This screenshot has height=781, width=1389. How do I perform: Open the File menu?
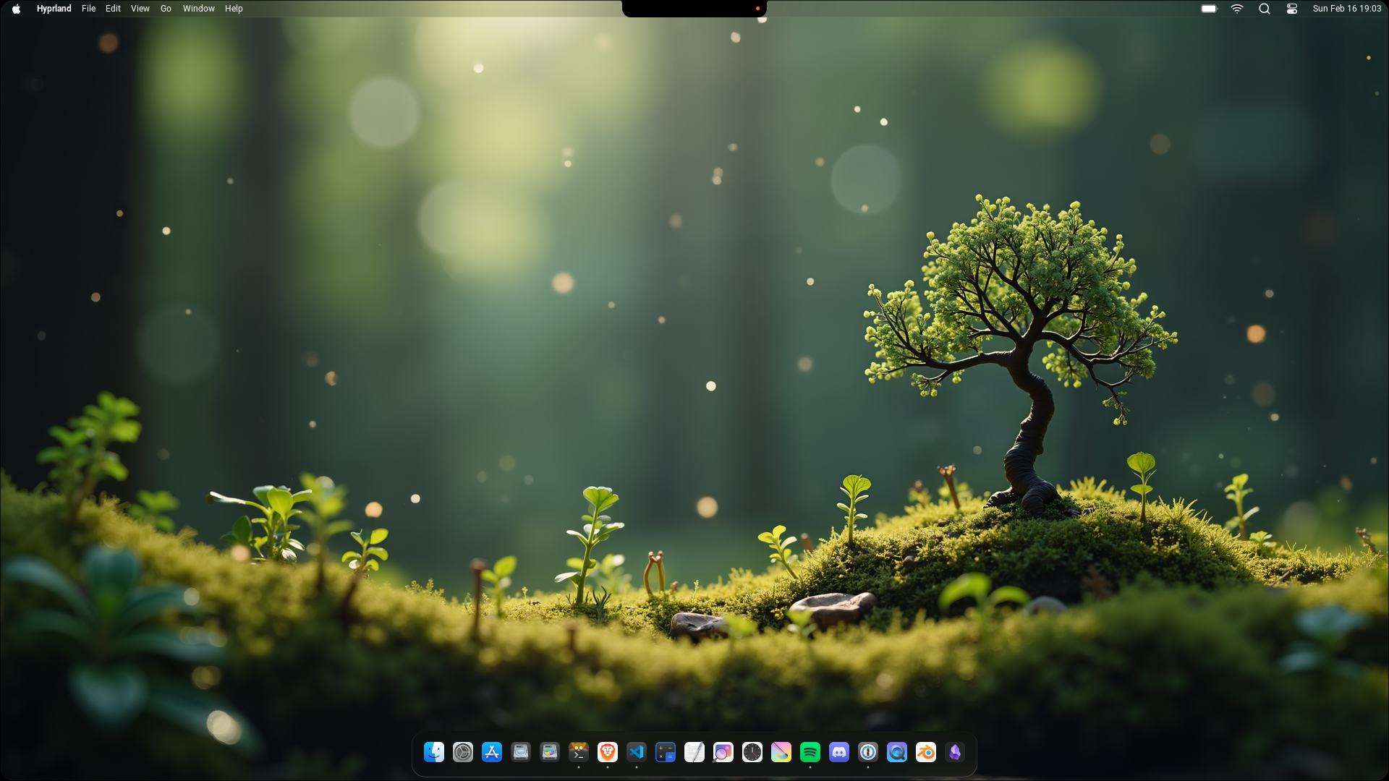point(88,9)
